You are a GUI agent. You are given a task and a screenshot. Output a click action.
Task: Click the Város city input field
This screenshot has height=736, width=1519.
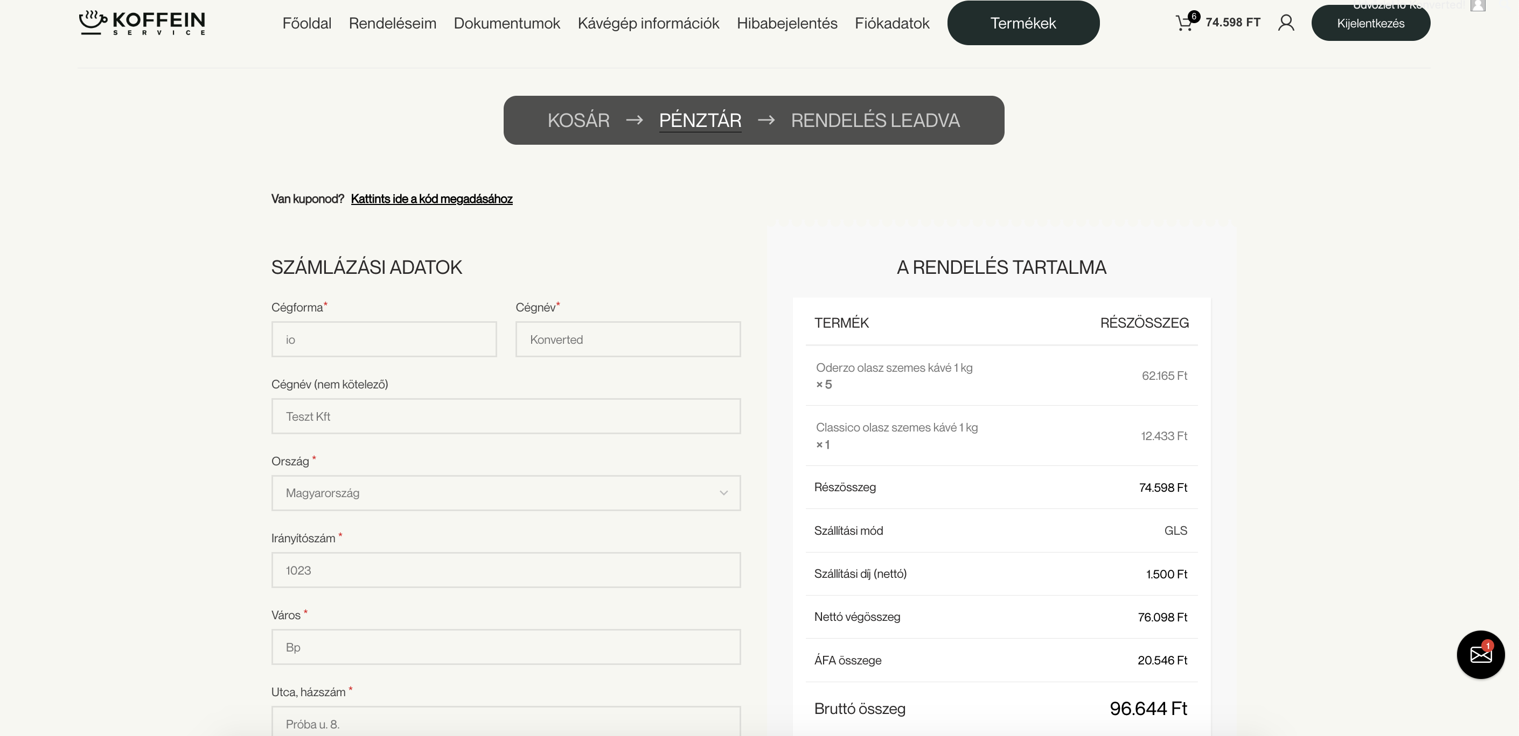tap(505, 647)
